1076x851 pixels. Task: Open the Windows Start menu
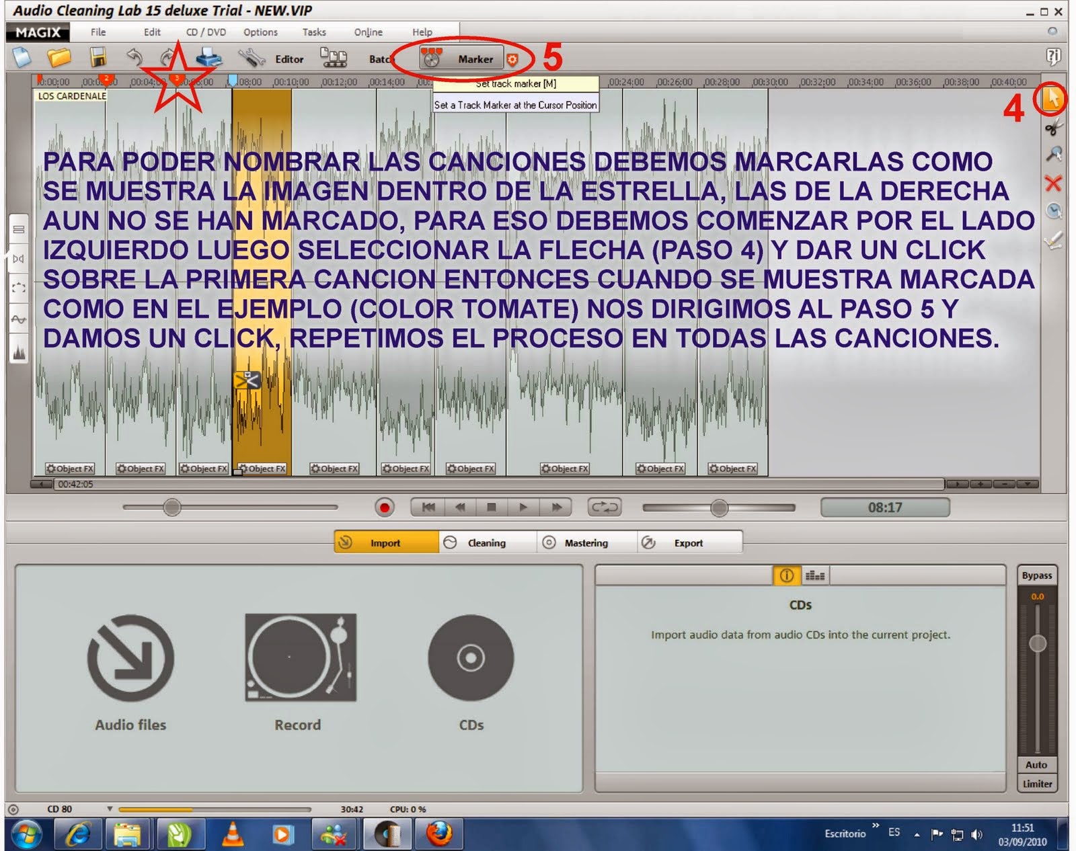coord(26,835)
